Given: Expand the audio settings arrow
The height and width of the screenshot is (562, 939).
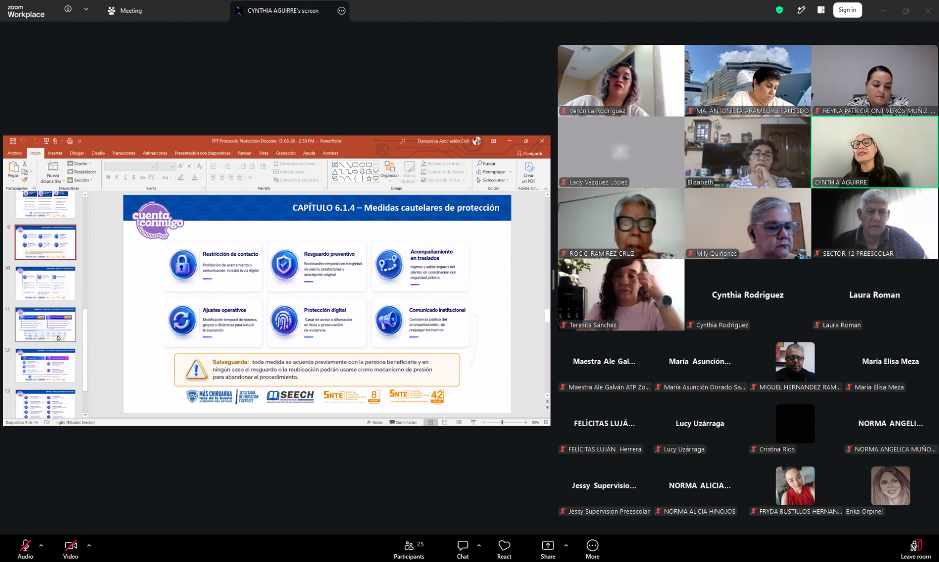Looking at the screenshot, I should pyautogui.click(x=41, y=545).
